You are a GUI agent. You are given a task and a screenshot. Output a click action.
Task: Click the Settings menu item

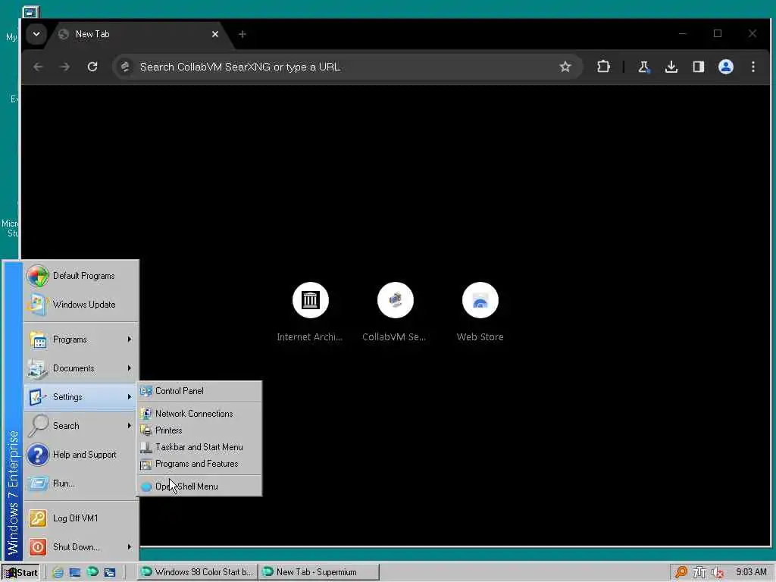(x=80, y=397)
